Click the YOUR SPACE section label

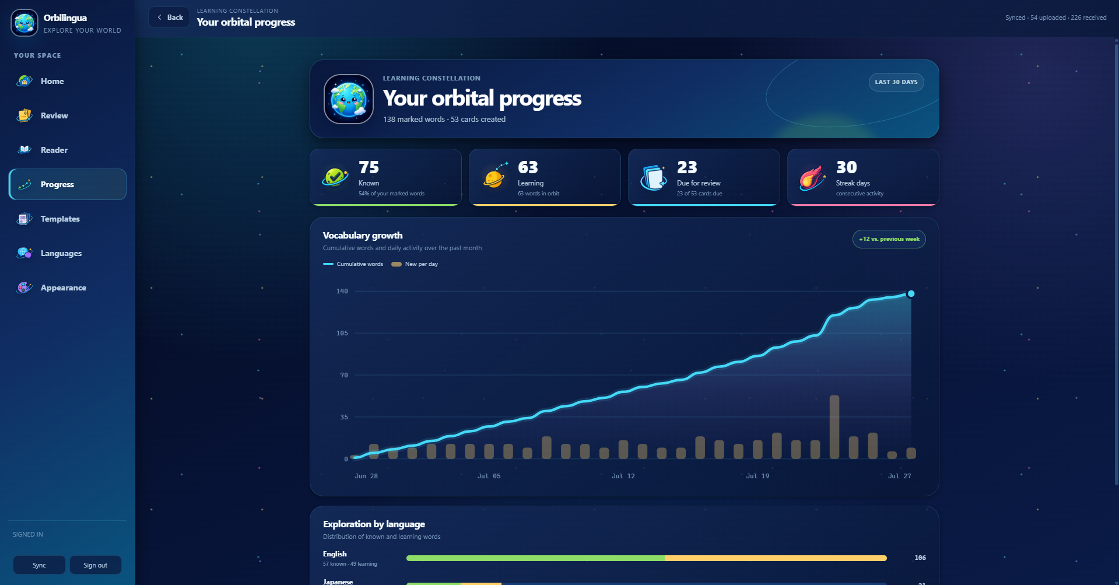pyautogui.click(x=37, y=55)
